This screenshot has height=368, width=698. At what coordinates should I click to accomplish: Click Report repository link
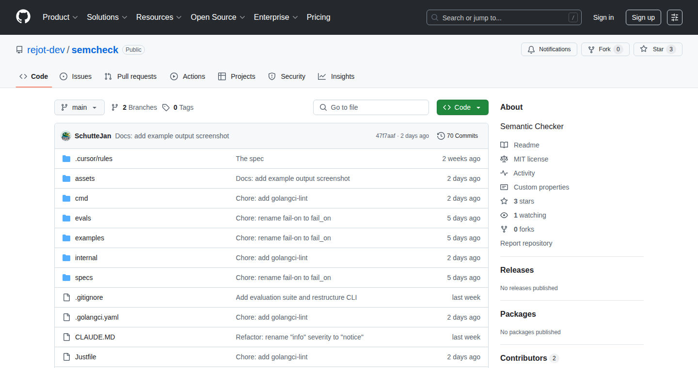point(526,243)
